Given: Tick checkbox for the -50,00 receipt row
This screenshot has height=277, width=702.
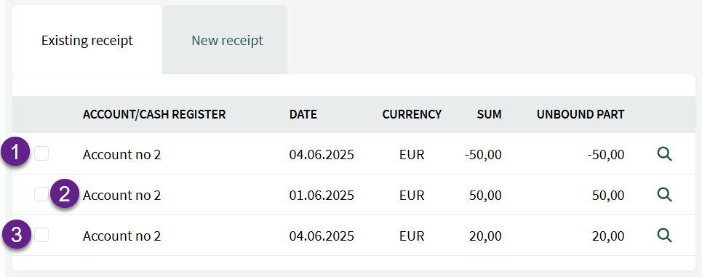Looking at the screenshot, I should point(41,154).
